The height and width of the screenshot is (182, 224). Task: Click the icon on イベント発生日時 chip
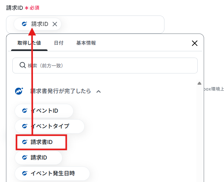[x=25, y=173]
